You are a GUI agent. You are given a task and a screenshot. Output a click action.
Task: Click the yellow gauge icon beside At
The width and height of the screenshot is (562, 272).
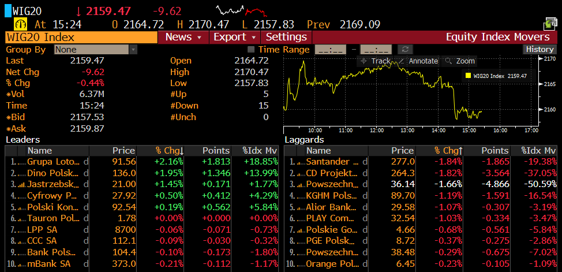21,24
